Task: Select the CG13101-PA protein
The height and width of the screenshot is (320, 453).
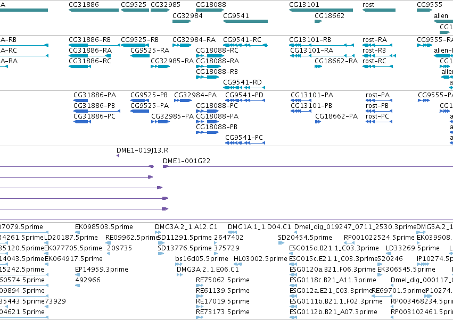Action: [x=312, y=95]
